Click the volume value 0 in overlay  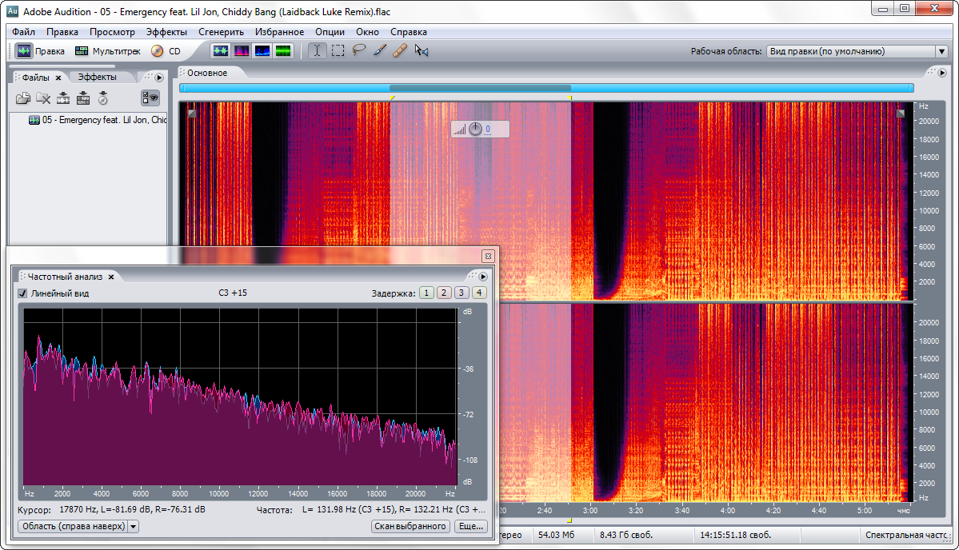point(487,129)
